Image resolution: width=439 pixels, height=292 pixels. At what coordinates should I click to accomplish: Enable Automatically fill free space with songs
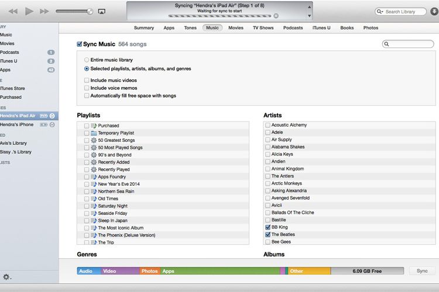87,96
